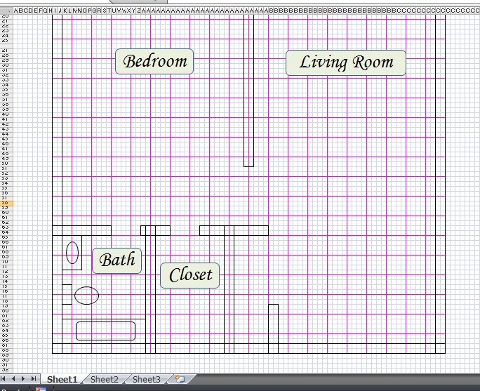Jump to the first sheet tab arrow
Image resolution: width=480 pixels, height=391 pixels.
4,379
